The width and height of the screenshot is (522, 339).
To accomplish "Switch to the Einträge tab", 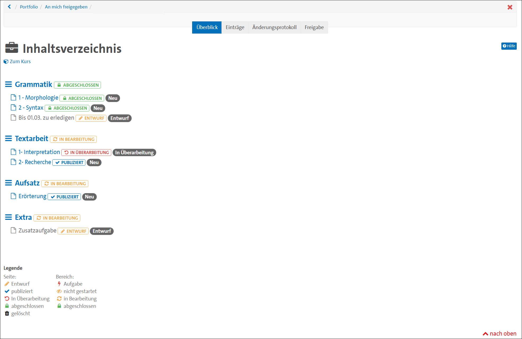I will point(235,27).
